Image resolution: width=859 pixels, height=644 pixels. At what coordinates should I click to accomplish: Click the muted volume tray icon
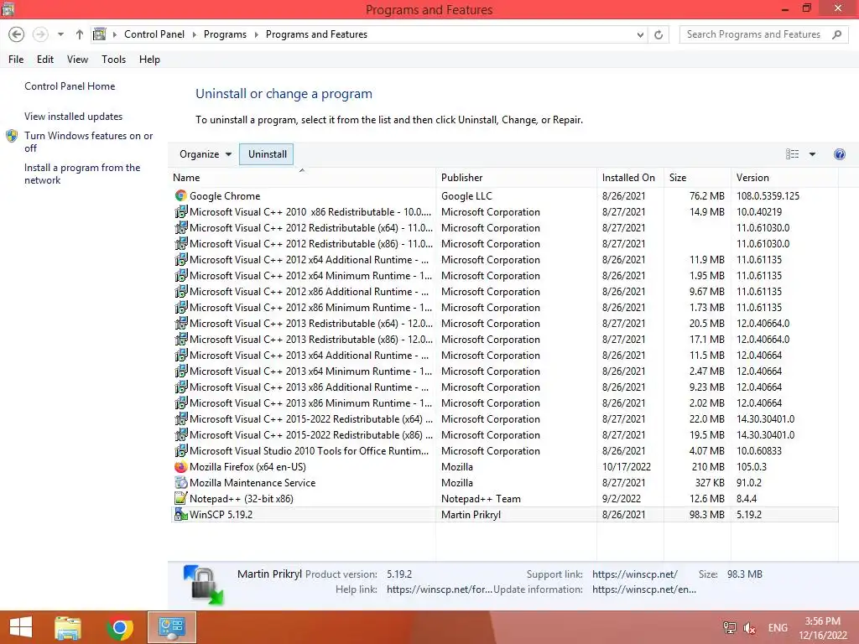[749, 627]
